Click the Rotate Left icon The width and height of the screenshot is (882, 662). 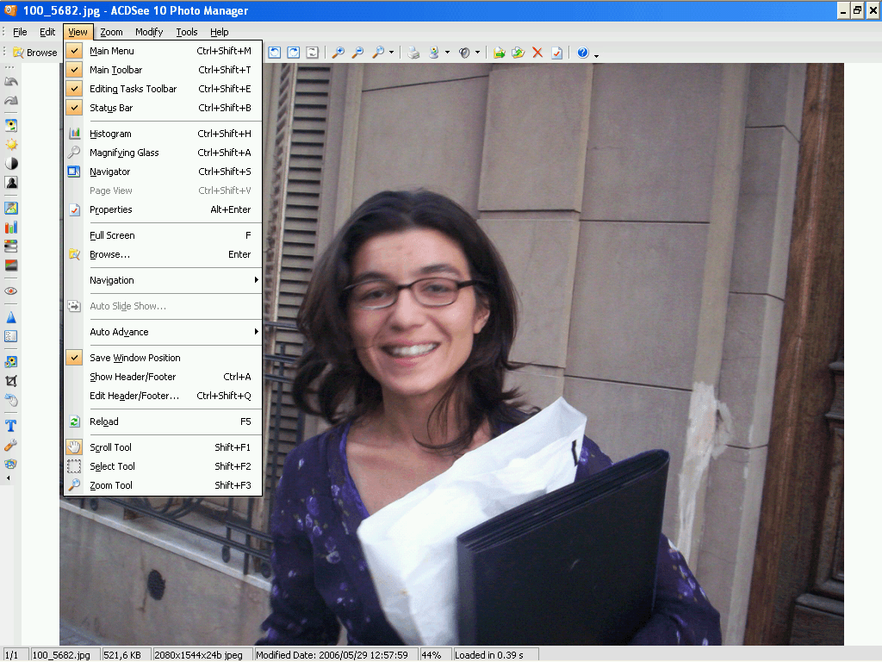274,53
